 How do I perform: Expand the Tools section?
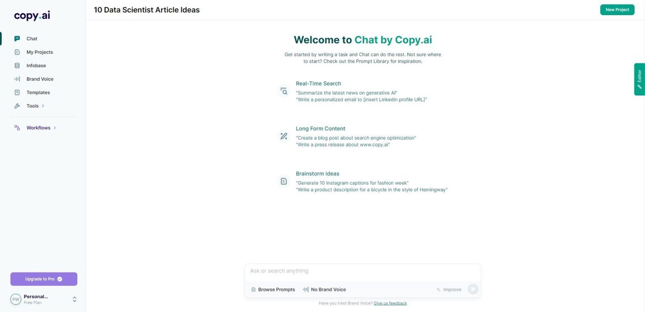pos(42,106)
